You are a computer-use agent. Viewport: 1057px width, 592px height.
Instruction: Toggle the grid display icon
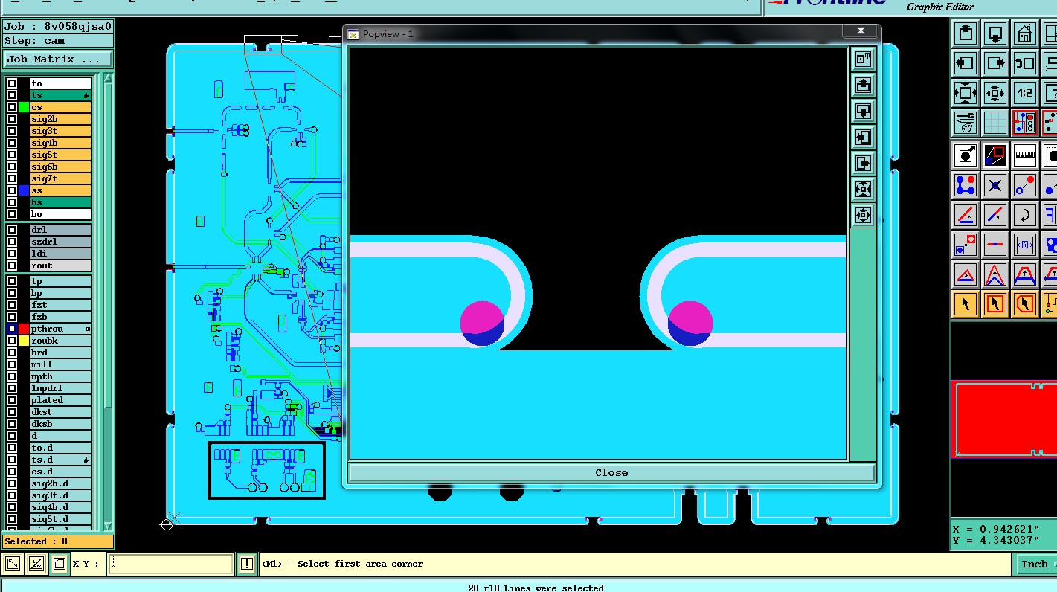click(x=995, y=123)
